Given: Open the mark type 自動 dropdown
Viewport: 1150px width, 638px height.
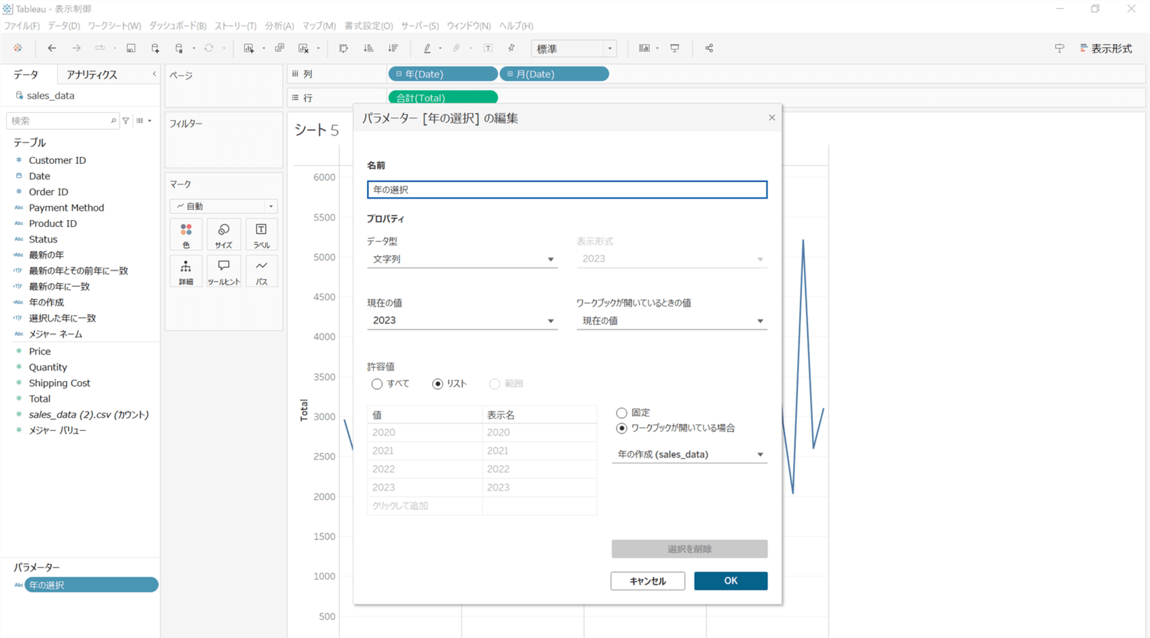Looking at the screenshot, I should coord(224,206).
